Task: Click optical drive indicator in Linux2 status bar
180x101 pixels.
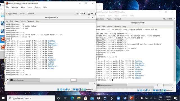Action: [x=141, y=90]
